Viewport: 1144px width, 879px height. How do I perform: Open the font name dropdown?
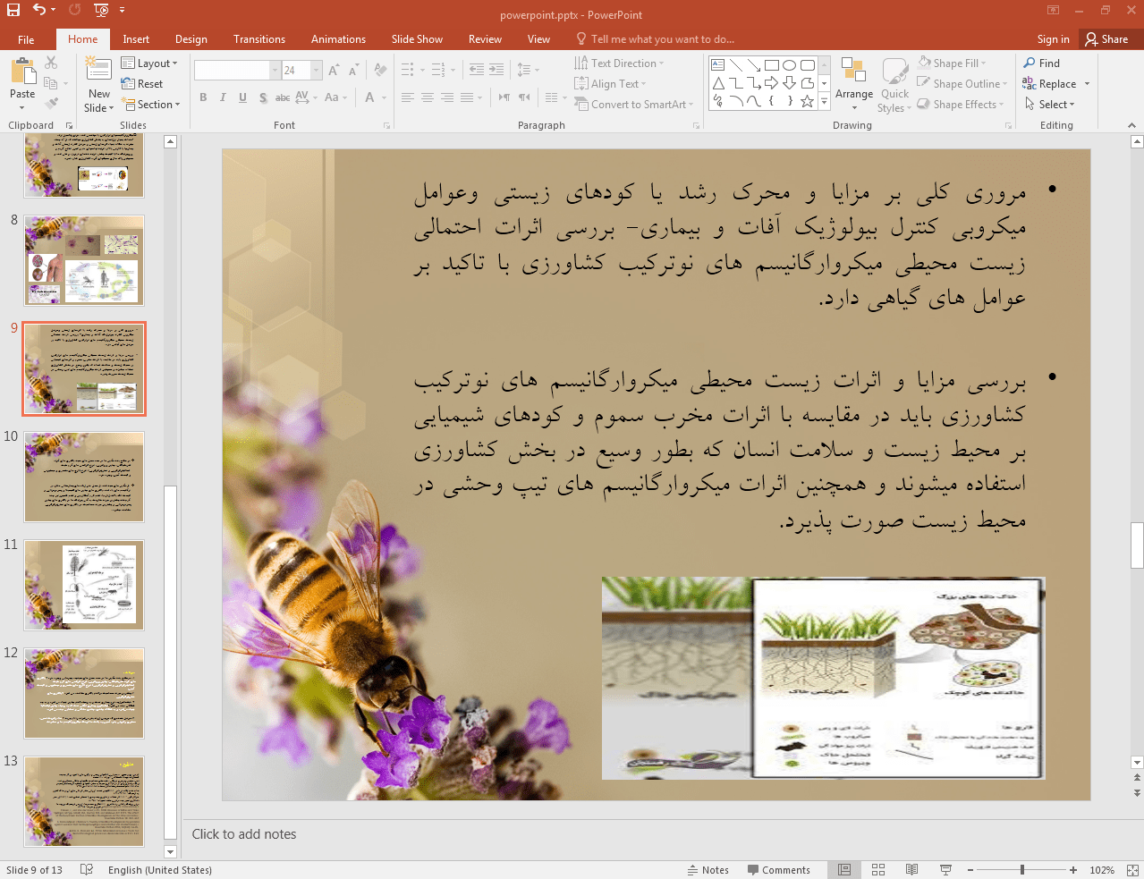click(x=275, y=70)
